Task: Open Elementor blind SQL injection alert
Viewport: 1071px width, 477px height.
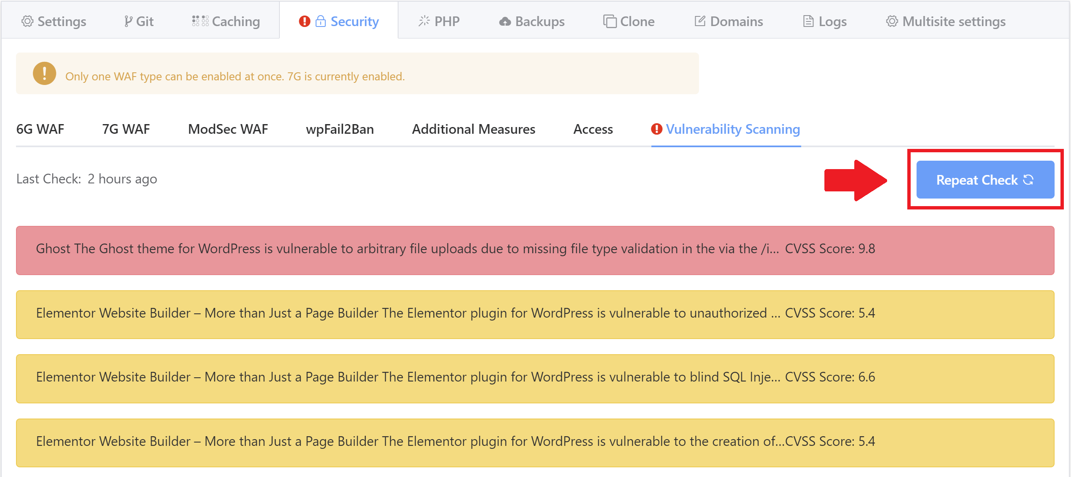Action: pos(535,379)
